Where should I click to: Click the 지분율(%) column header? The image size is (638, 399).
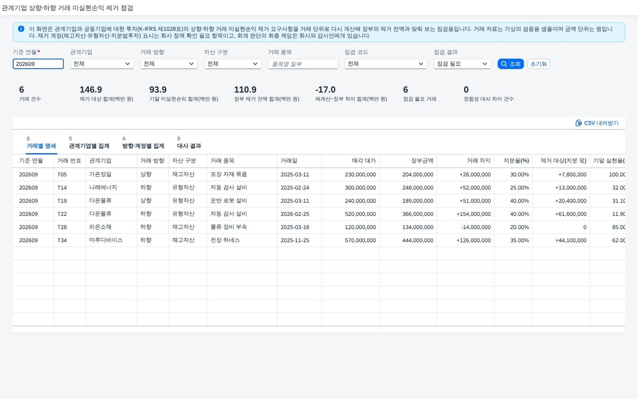click(513, 161)
